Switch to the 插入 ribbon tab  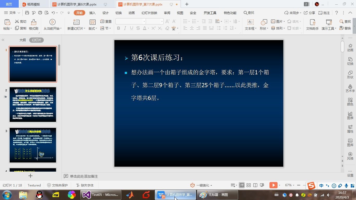click(92, 12)
